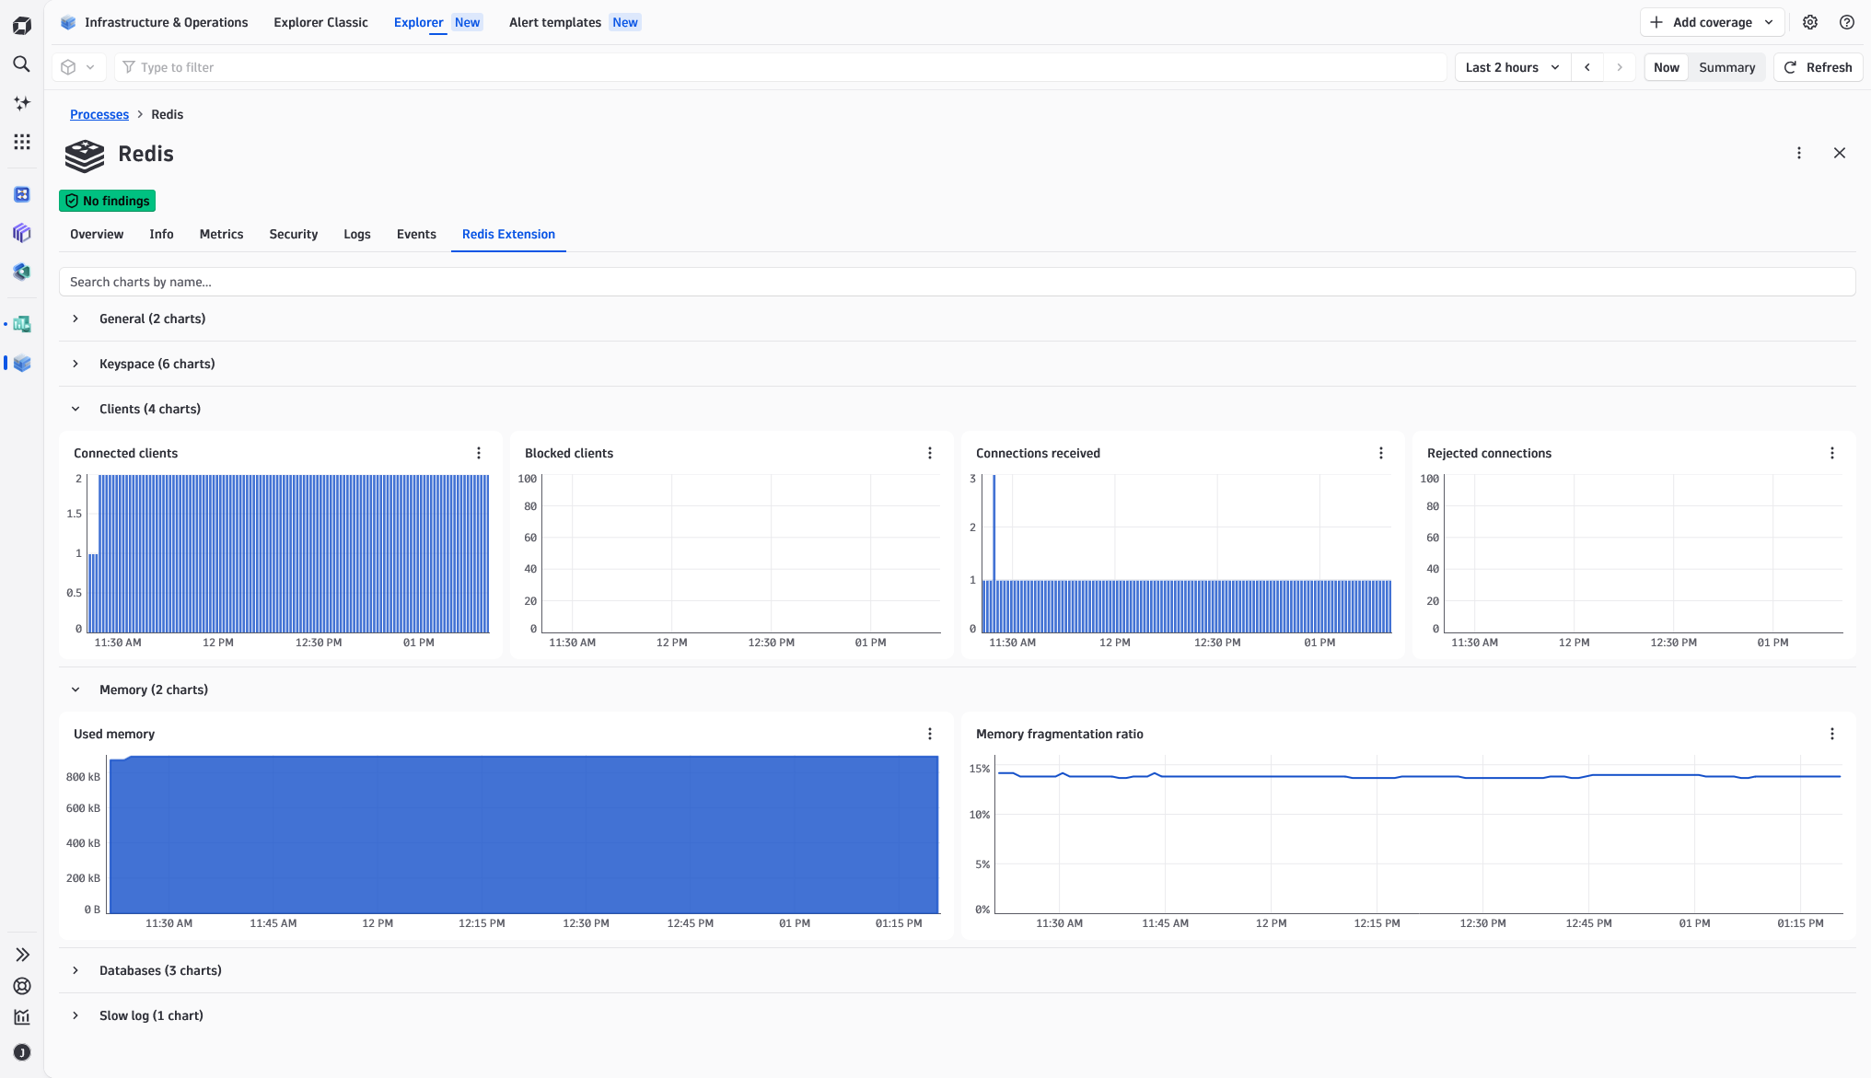Click the Used memory area chart
This screenshot has width=1871, height=1078.
click(523, 834)
